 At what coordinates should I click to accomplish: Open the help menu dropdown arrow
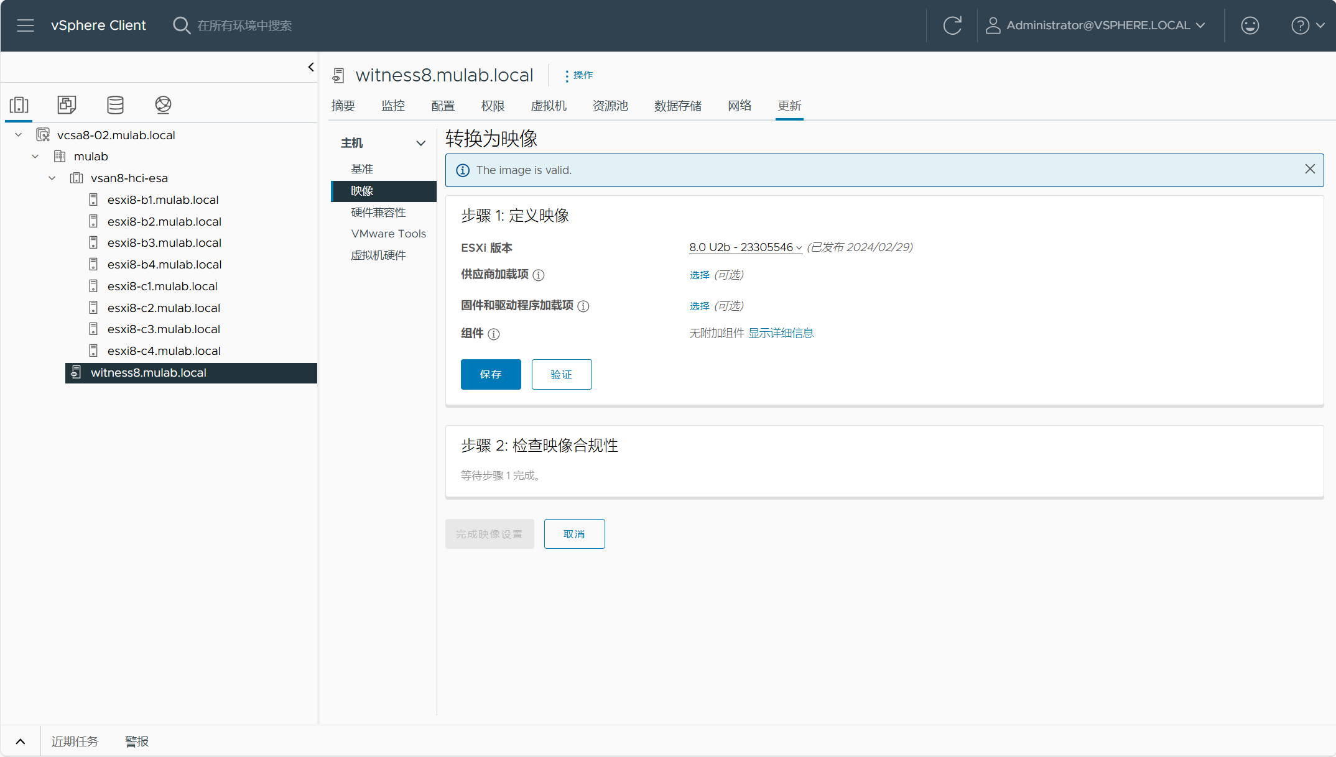1320,25
